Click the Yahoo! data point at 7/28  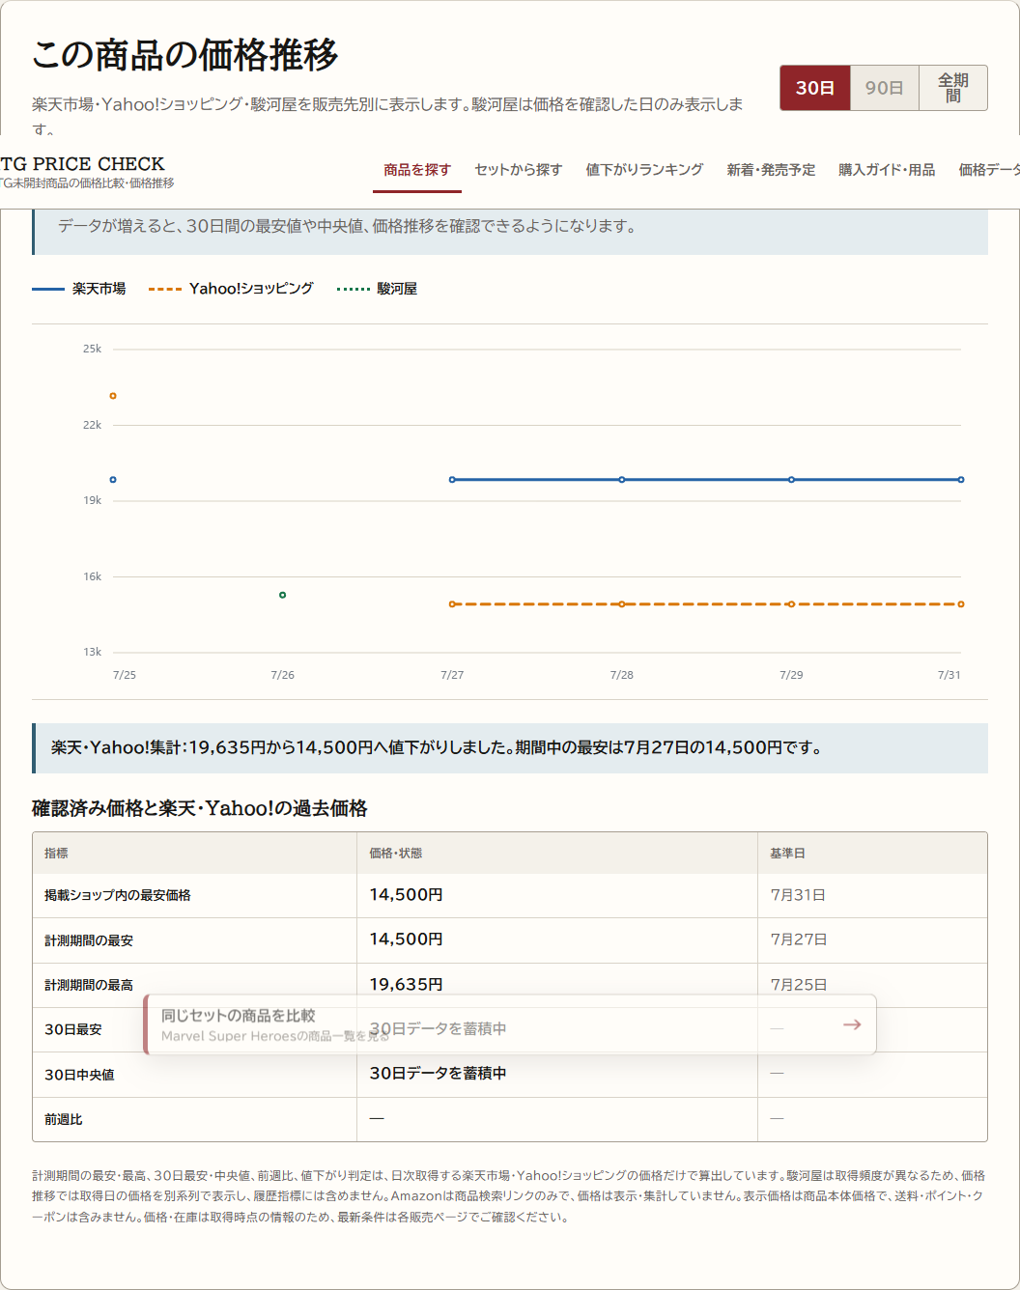click(x=622, y=604)
